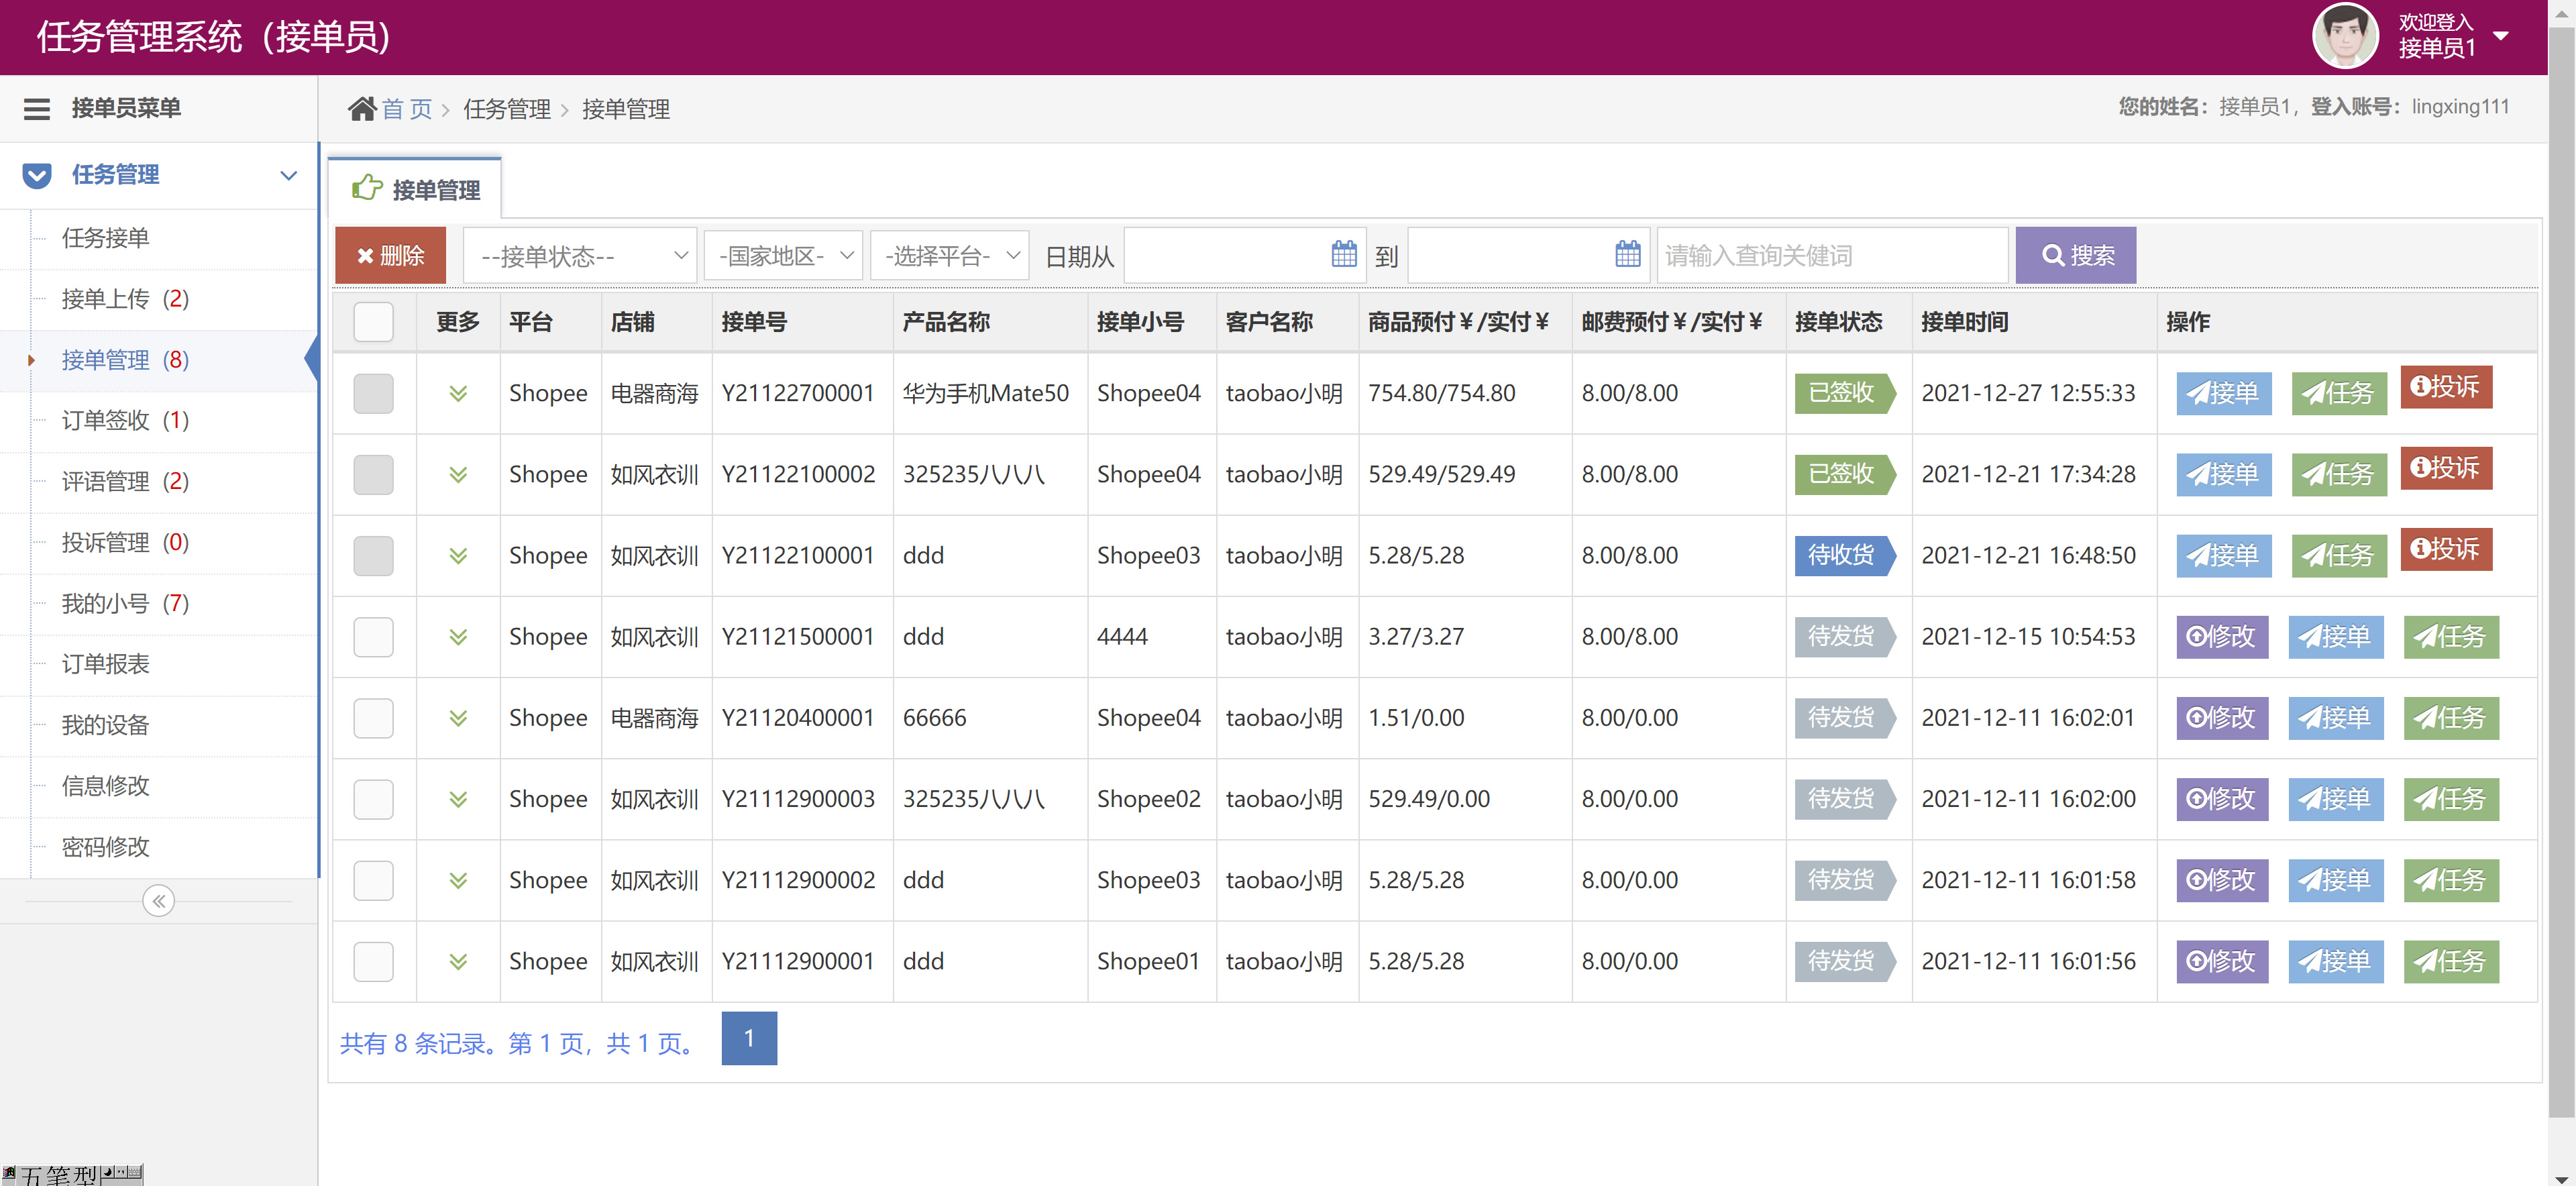The height and width of the screenshot is (1186, 2576).
Task: Tick the checkbox for order Y21122100001
Action: click(x=373, y=555)
